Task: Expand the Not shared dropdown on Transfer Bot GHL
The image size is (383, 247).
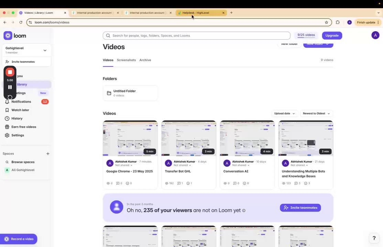Action: coord(182,165)
